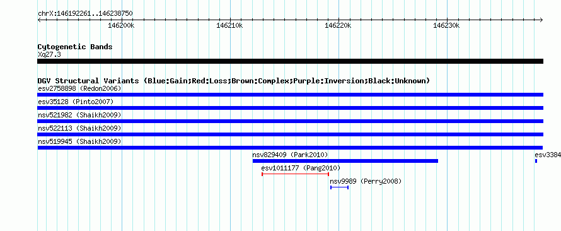The height and width of the screenshot is (231, 561).
Task: Click the 146220k ruler tick label
Action: click(x=338, y=25)
